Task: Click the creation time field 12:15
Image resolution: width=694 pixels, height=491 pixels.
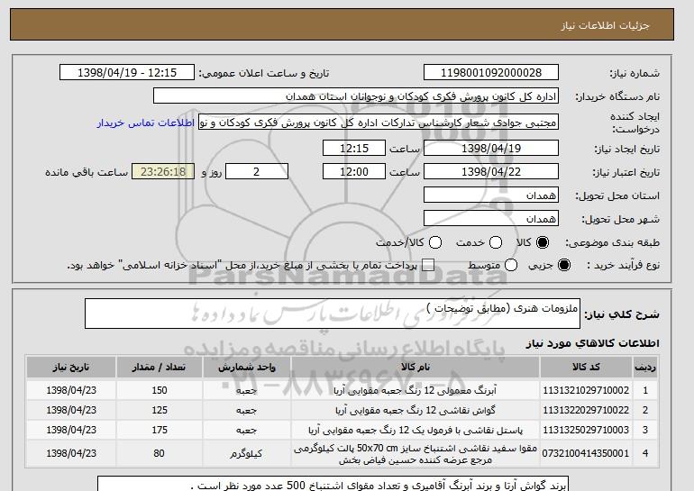Action: (x=354, y=148)
